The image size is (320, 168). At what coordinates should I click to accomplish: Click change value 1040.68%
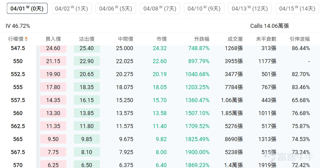tap(197, 74)
